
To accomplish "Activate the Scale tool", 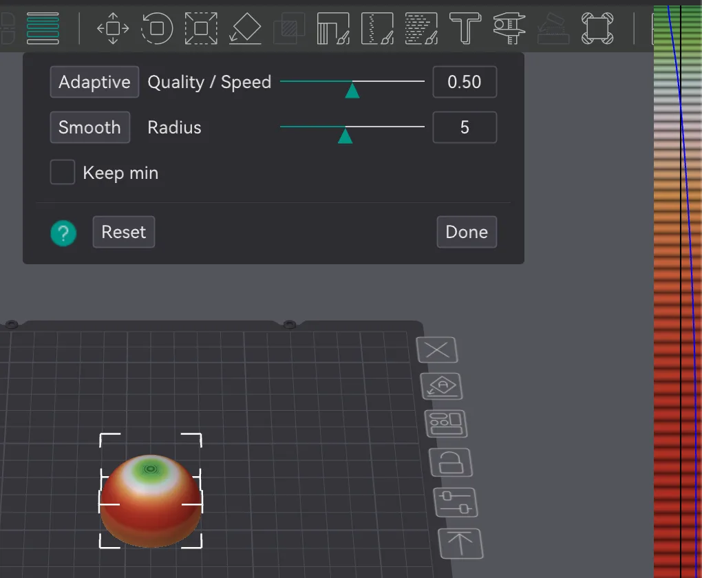I will (x=201, y=28).
